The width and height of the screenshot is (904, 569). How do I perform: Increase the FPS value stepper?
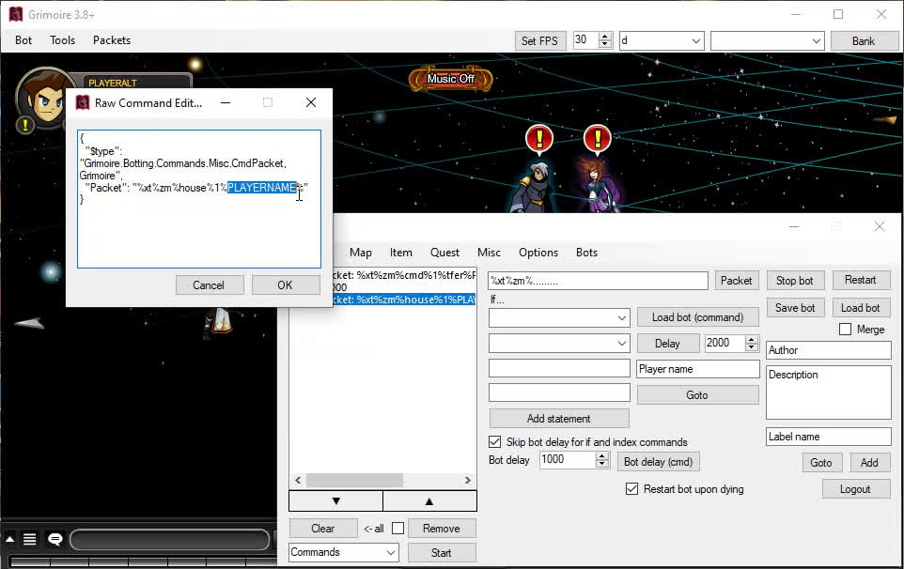point(605,37)
